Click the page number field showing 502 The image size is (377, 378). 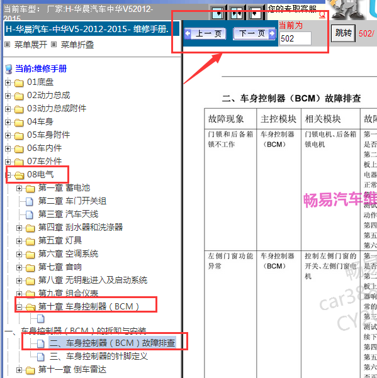click(x=295, y=38)
